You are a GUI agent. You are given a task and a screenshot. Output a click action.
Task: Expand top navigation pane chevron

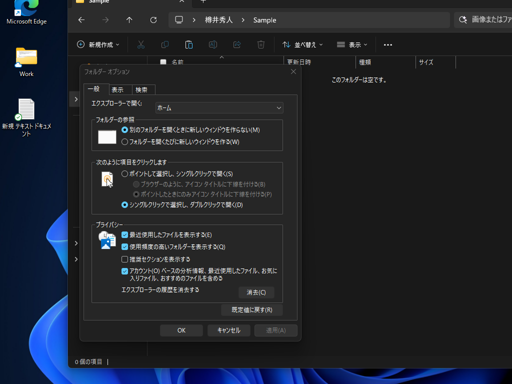[76, 99]
